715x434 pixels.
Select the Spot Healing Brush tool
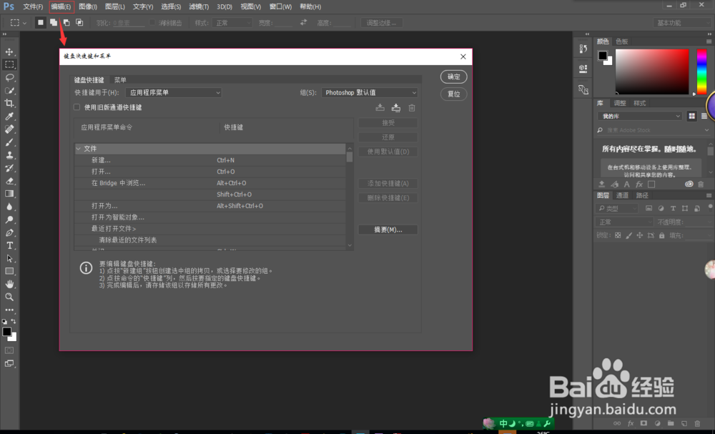[9, 129]
